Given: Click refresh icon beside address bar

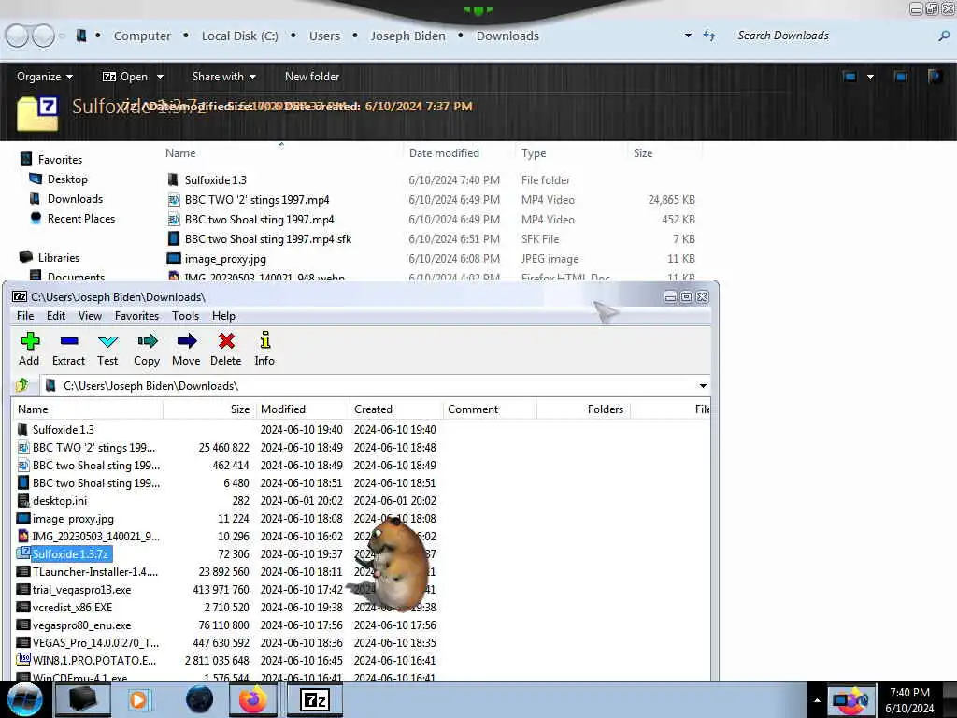Looking at the screenshot, I should tap(709, 36).
